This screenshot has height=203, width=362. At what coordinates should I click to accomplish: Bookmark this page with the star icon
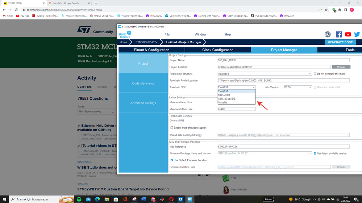coord(326,10)
